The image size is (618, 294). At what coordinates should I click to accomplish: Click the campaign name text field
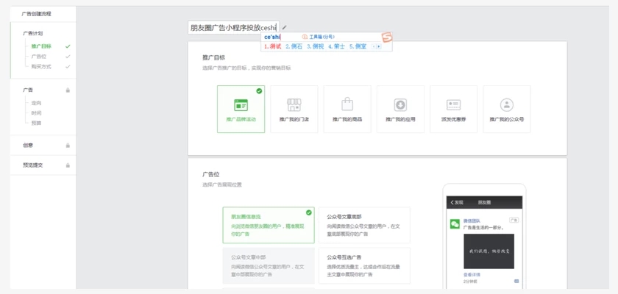[232, 28]
